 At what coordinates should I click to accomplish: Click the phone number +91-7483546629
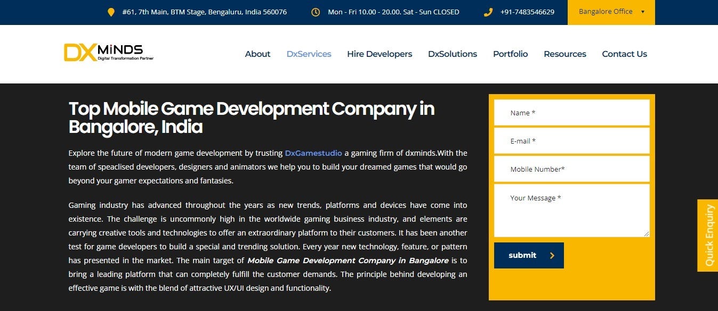click(x=527, y=12)
